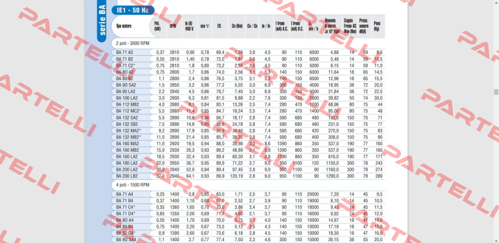Click the 'BA 71 C4*' motor type row
Screen dimensions: 499x243
[x=248, y=207]
